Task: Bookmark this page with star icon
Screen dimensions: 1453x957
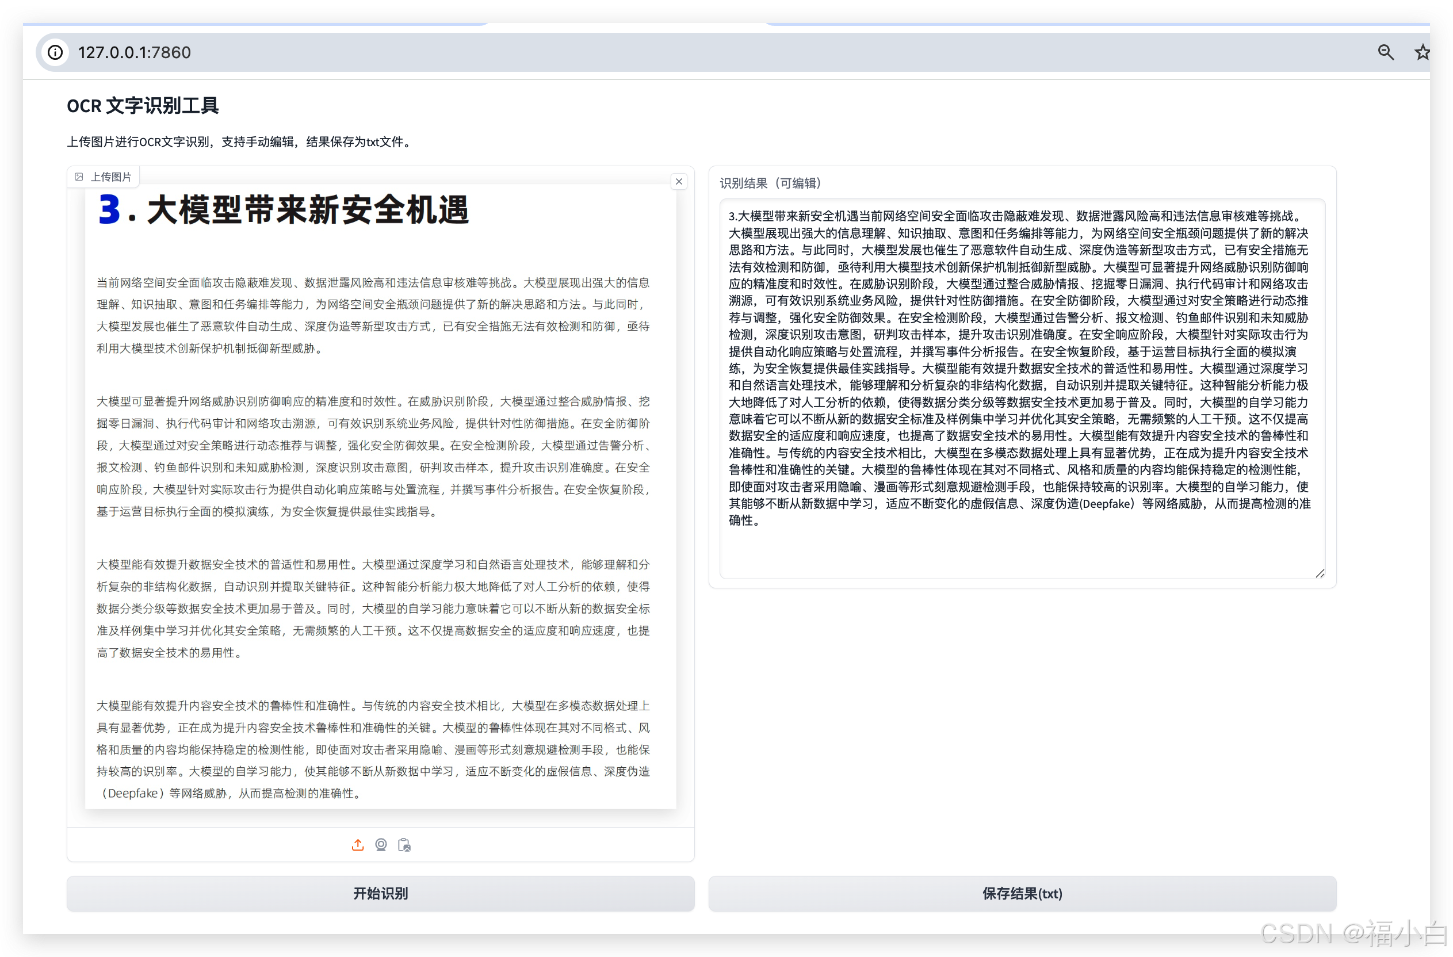Action: click(1423, 52)
